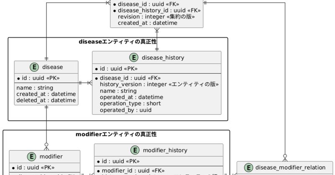The height and width of the screenshot is (175, 335).
Task: Click revision : integer «集約の版» attribute
Action: [x=156, y=17]
